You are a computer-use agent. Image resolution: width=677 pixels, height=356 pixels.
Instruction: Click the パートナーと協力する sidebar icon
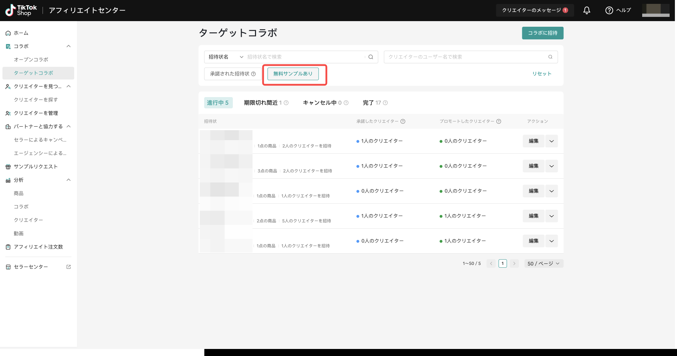(x=8, y=127)
